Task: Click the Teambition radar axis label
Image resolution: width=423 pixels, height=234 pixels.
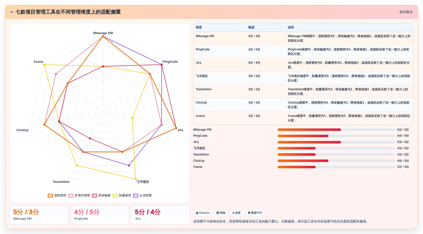Action: tap(61, 182)
